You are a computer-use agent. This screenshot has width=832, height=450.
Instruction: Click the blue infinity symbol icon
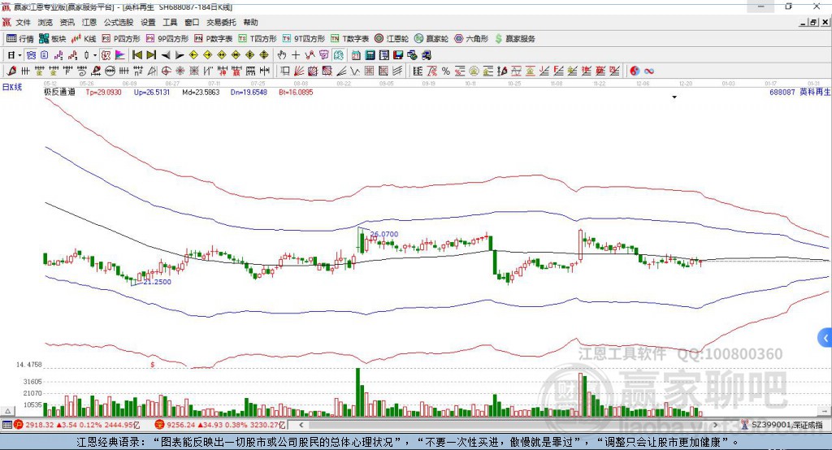(x=649, y=71)
